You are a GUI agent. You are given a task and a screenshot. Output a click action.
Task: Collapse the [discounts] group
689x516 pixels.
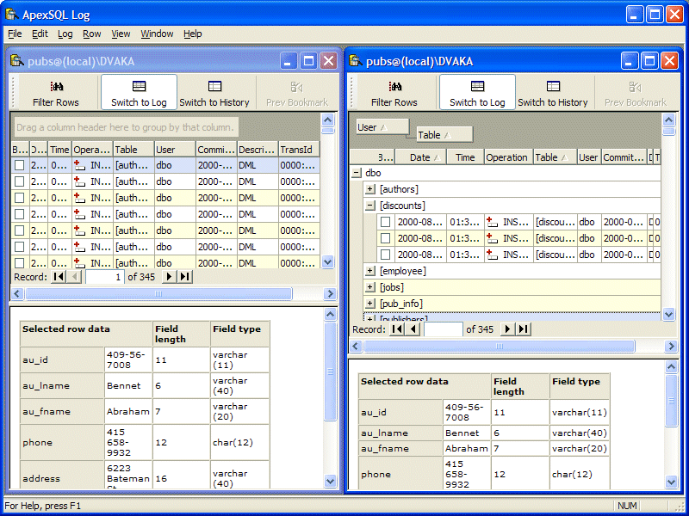pos(370,206)
